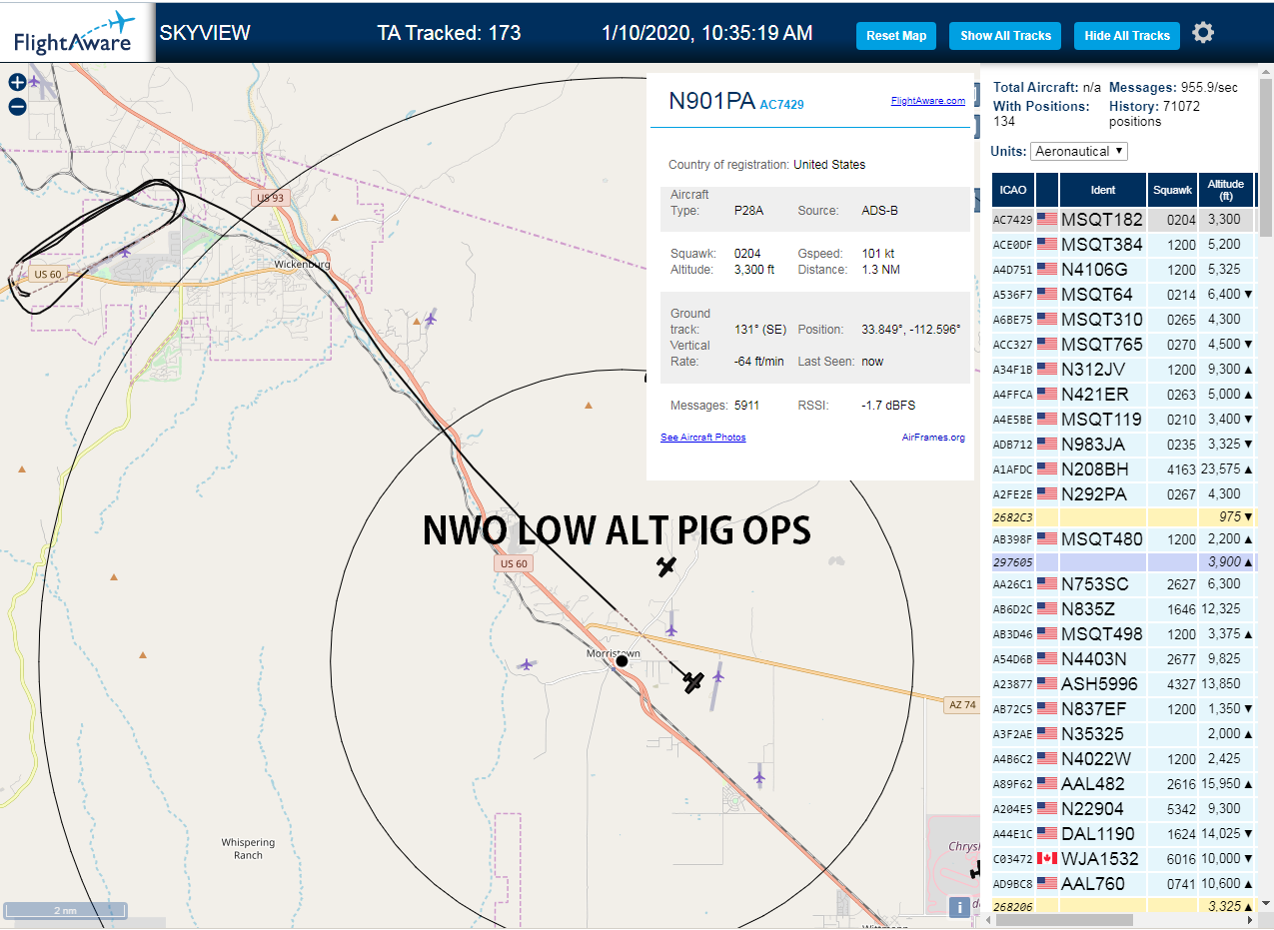
Task: Select the N753SC aircraft row
Action: [1123, 583]
